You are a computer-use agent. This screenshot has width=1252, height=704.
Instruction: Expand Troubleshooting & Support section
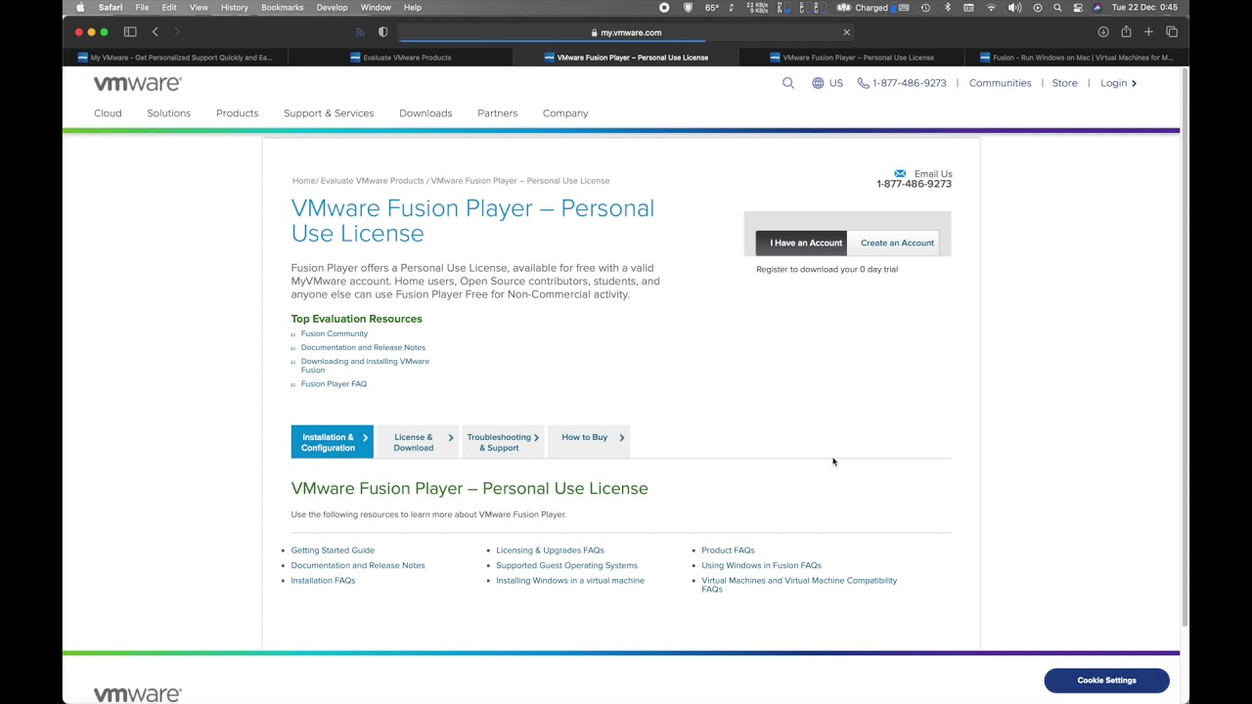[503, 442]
